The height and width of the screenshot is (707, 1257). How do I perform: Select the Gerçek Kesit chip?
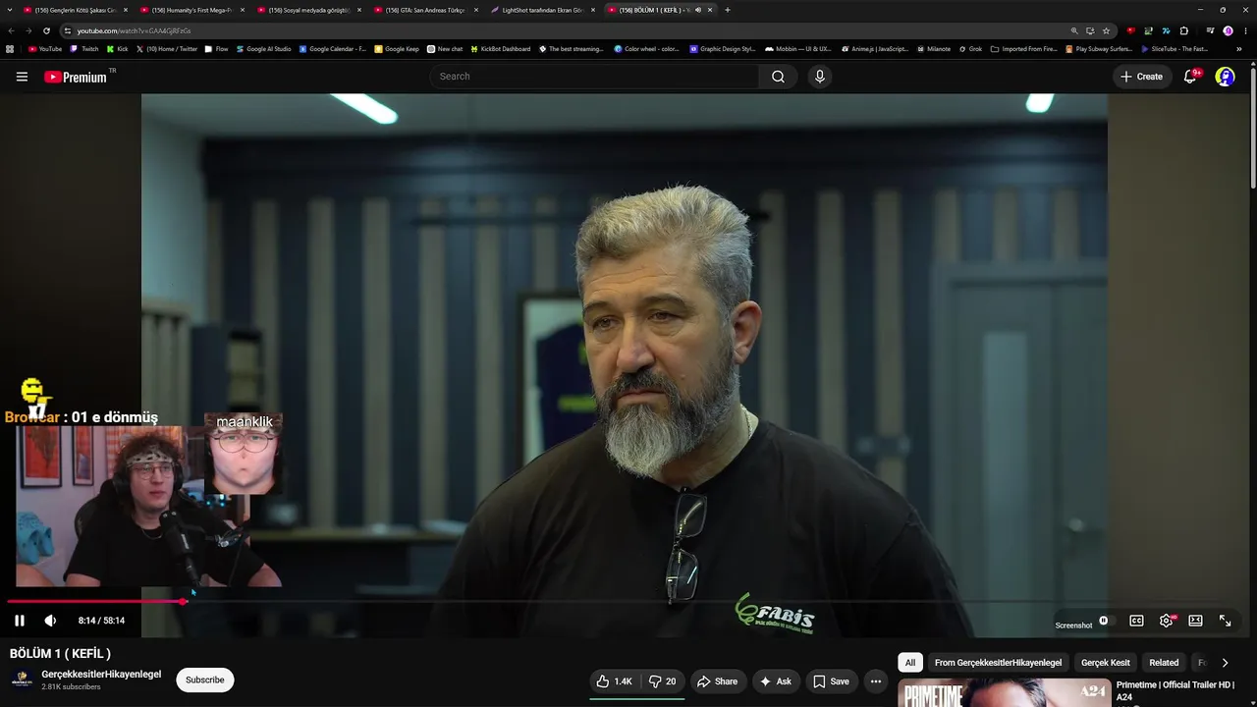point(1106,663)
